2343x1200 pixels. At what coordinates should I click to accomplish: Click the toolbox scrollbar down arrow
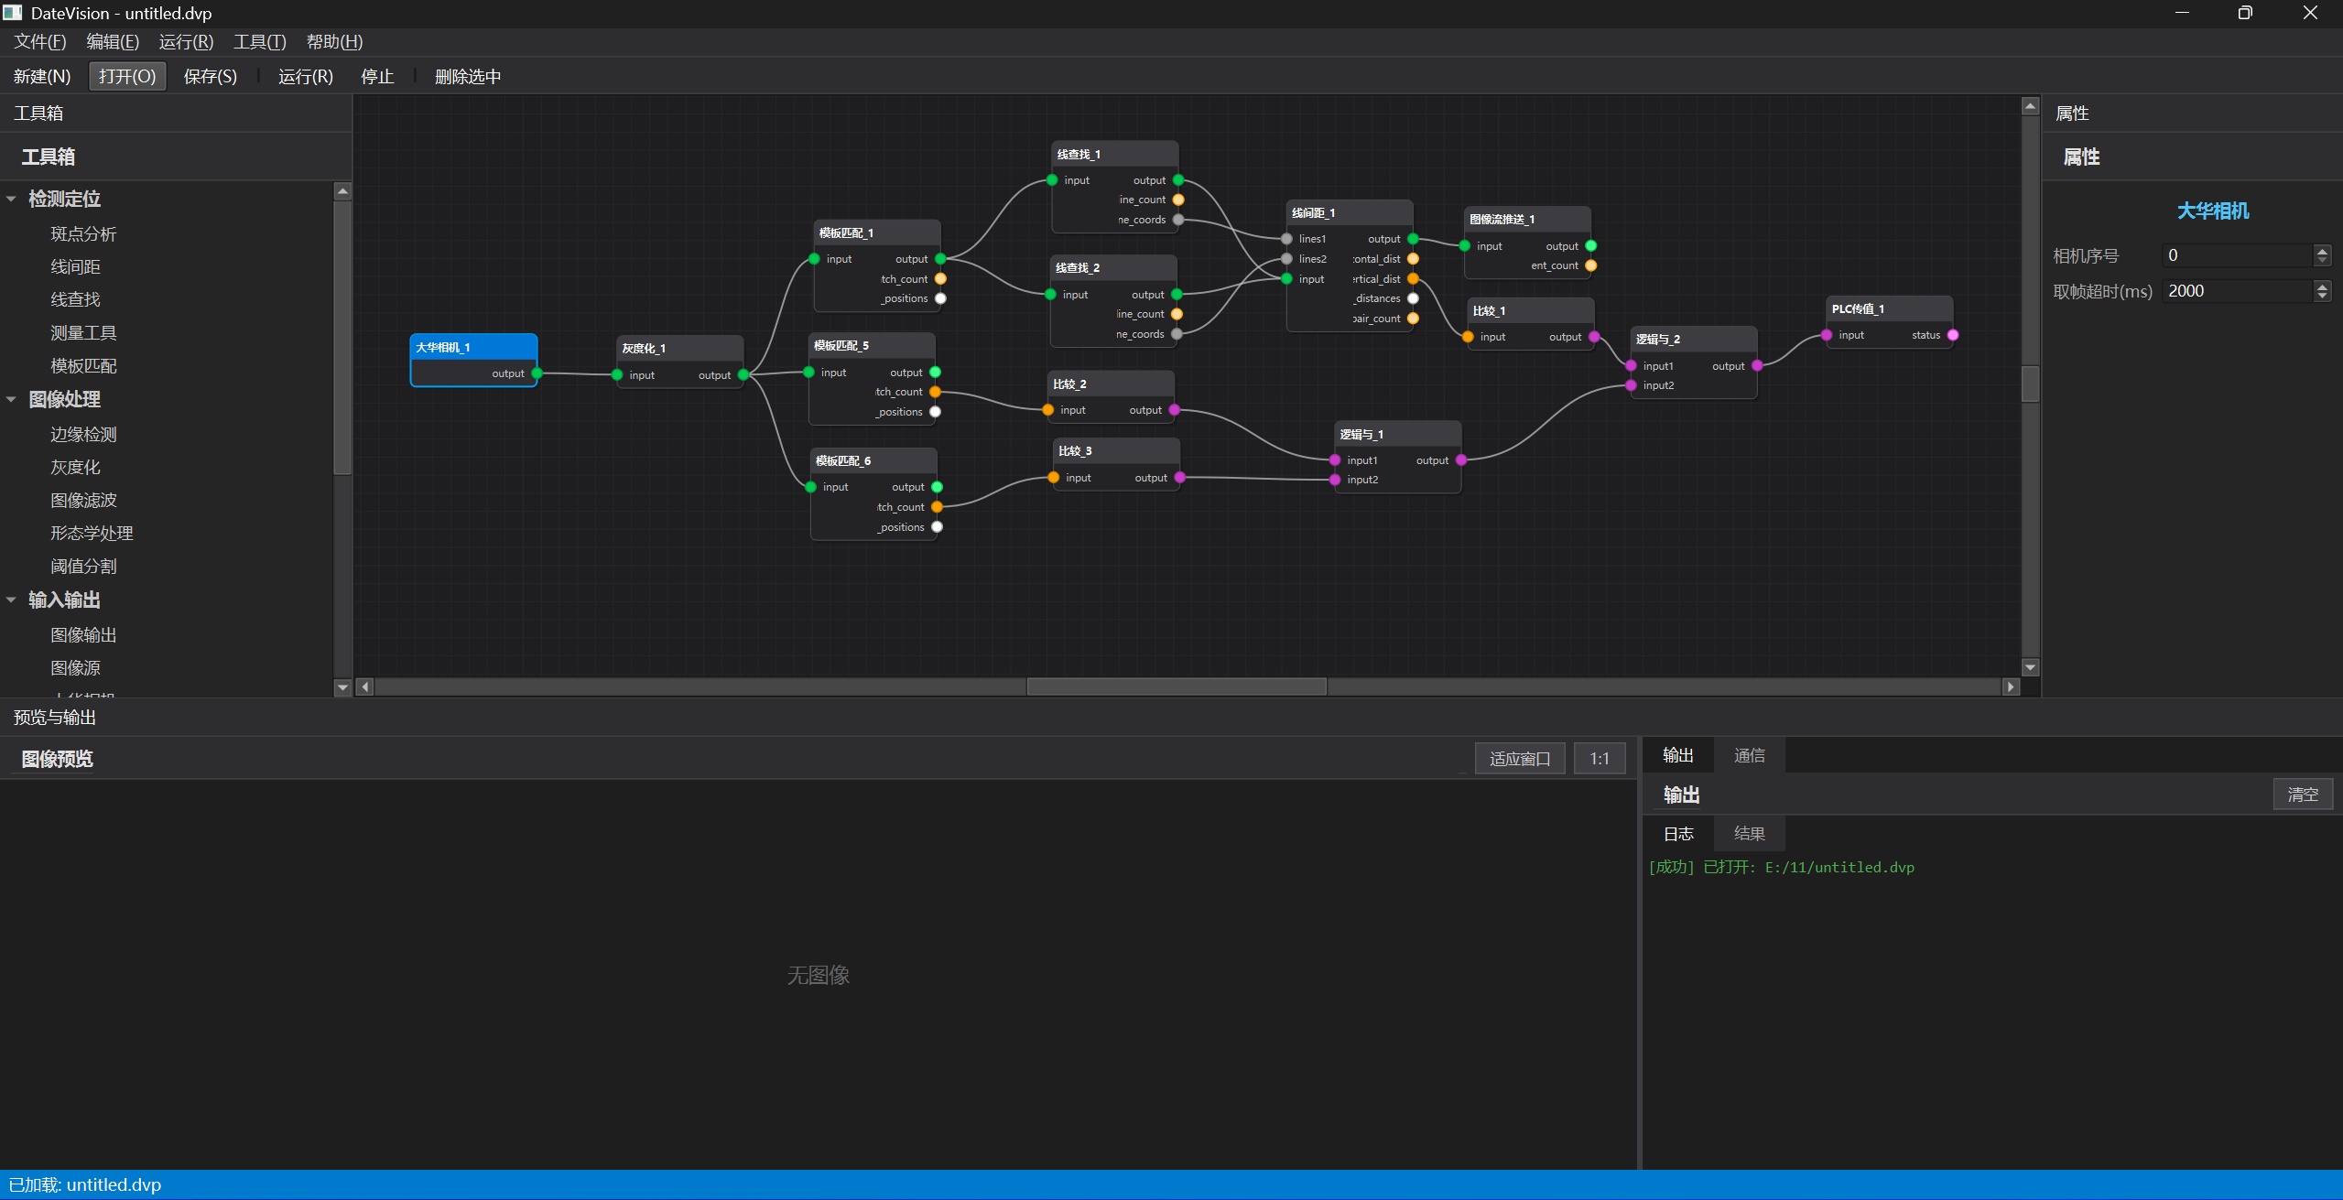click(x=342, y=686)
